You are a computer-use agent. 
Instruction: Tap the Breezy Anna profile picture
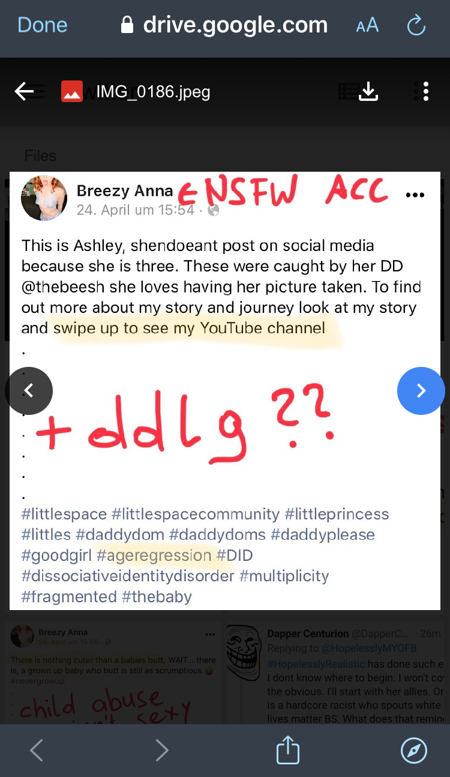click(44, 198)
